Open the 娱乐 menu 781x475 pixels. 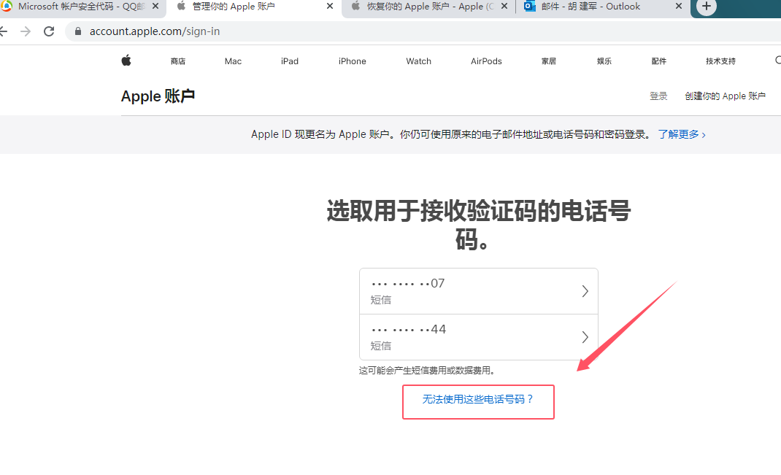(604, 61)
